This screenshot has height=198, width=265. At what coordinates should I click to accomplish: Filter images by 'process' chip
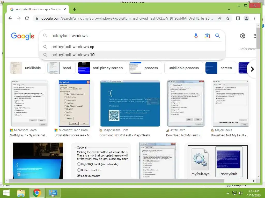(x=145, y=68)
